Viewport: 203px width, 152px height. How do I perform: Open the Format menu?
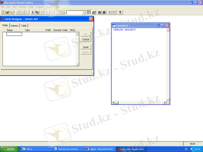pyautogui.click(x=23, y=7)
